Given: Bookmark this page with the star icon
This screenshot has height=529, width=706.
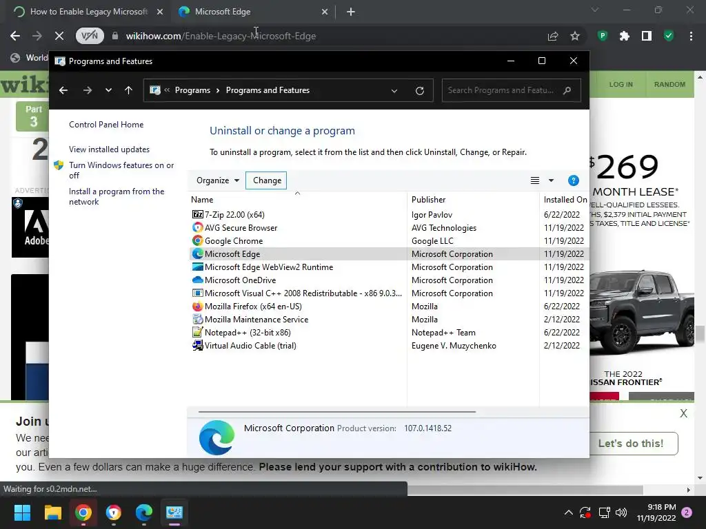Looking at the screenshot, I should [x=575, y=36].
